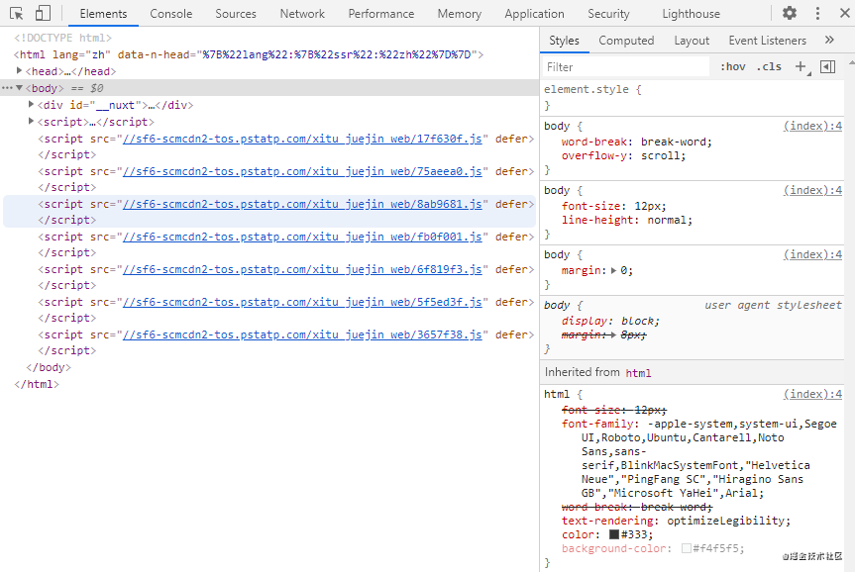This screenshot has height=572, width=855.
Task: Open the Lighthouse tab
Action: tap(691, 14)
